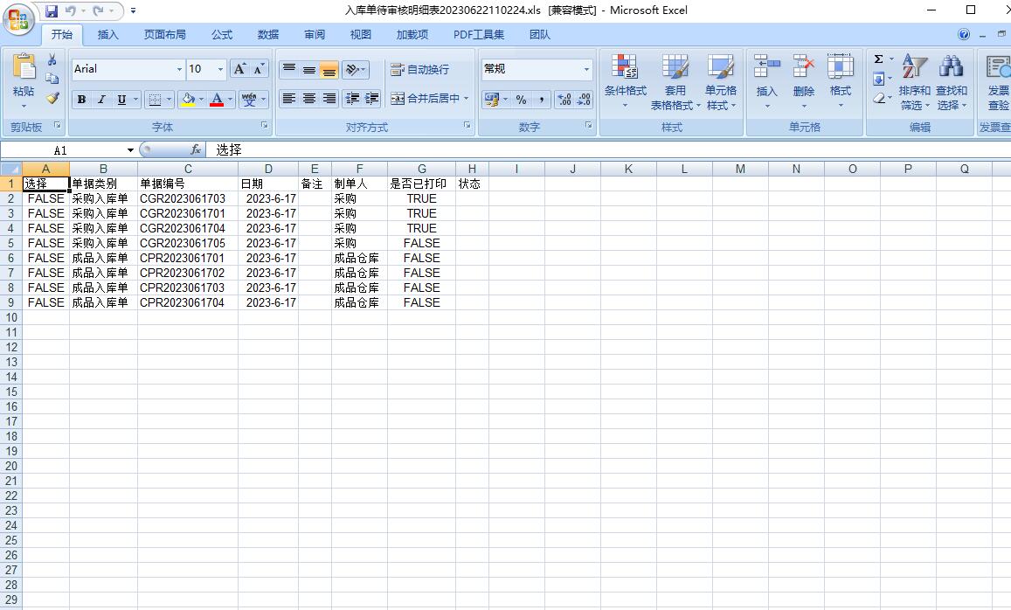Click the Cut scissors icon

[x=52, y=59]
